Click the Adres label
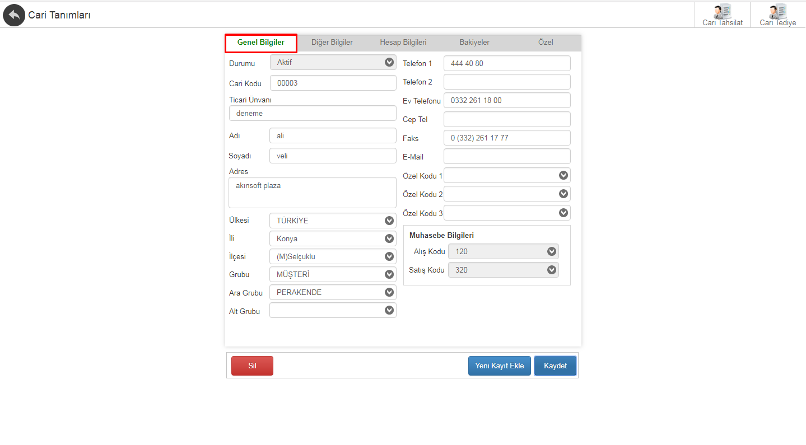This screenshot has width=806, height=445. point(239,171)
